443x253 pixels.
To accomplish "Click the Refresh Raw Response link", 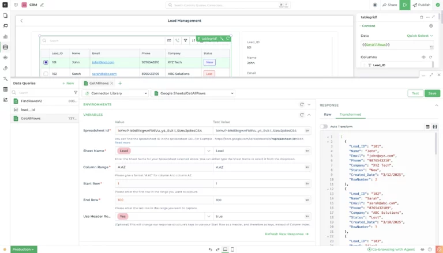I will tap(287, 234).
